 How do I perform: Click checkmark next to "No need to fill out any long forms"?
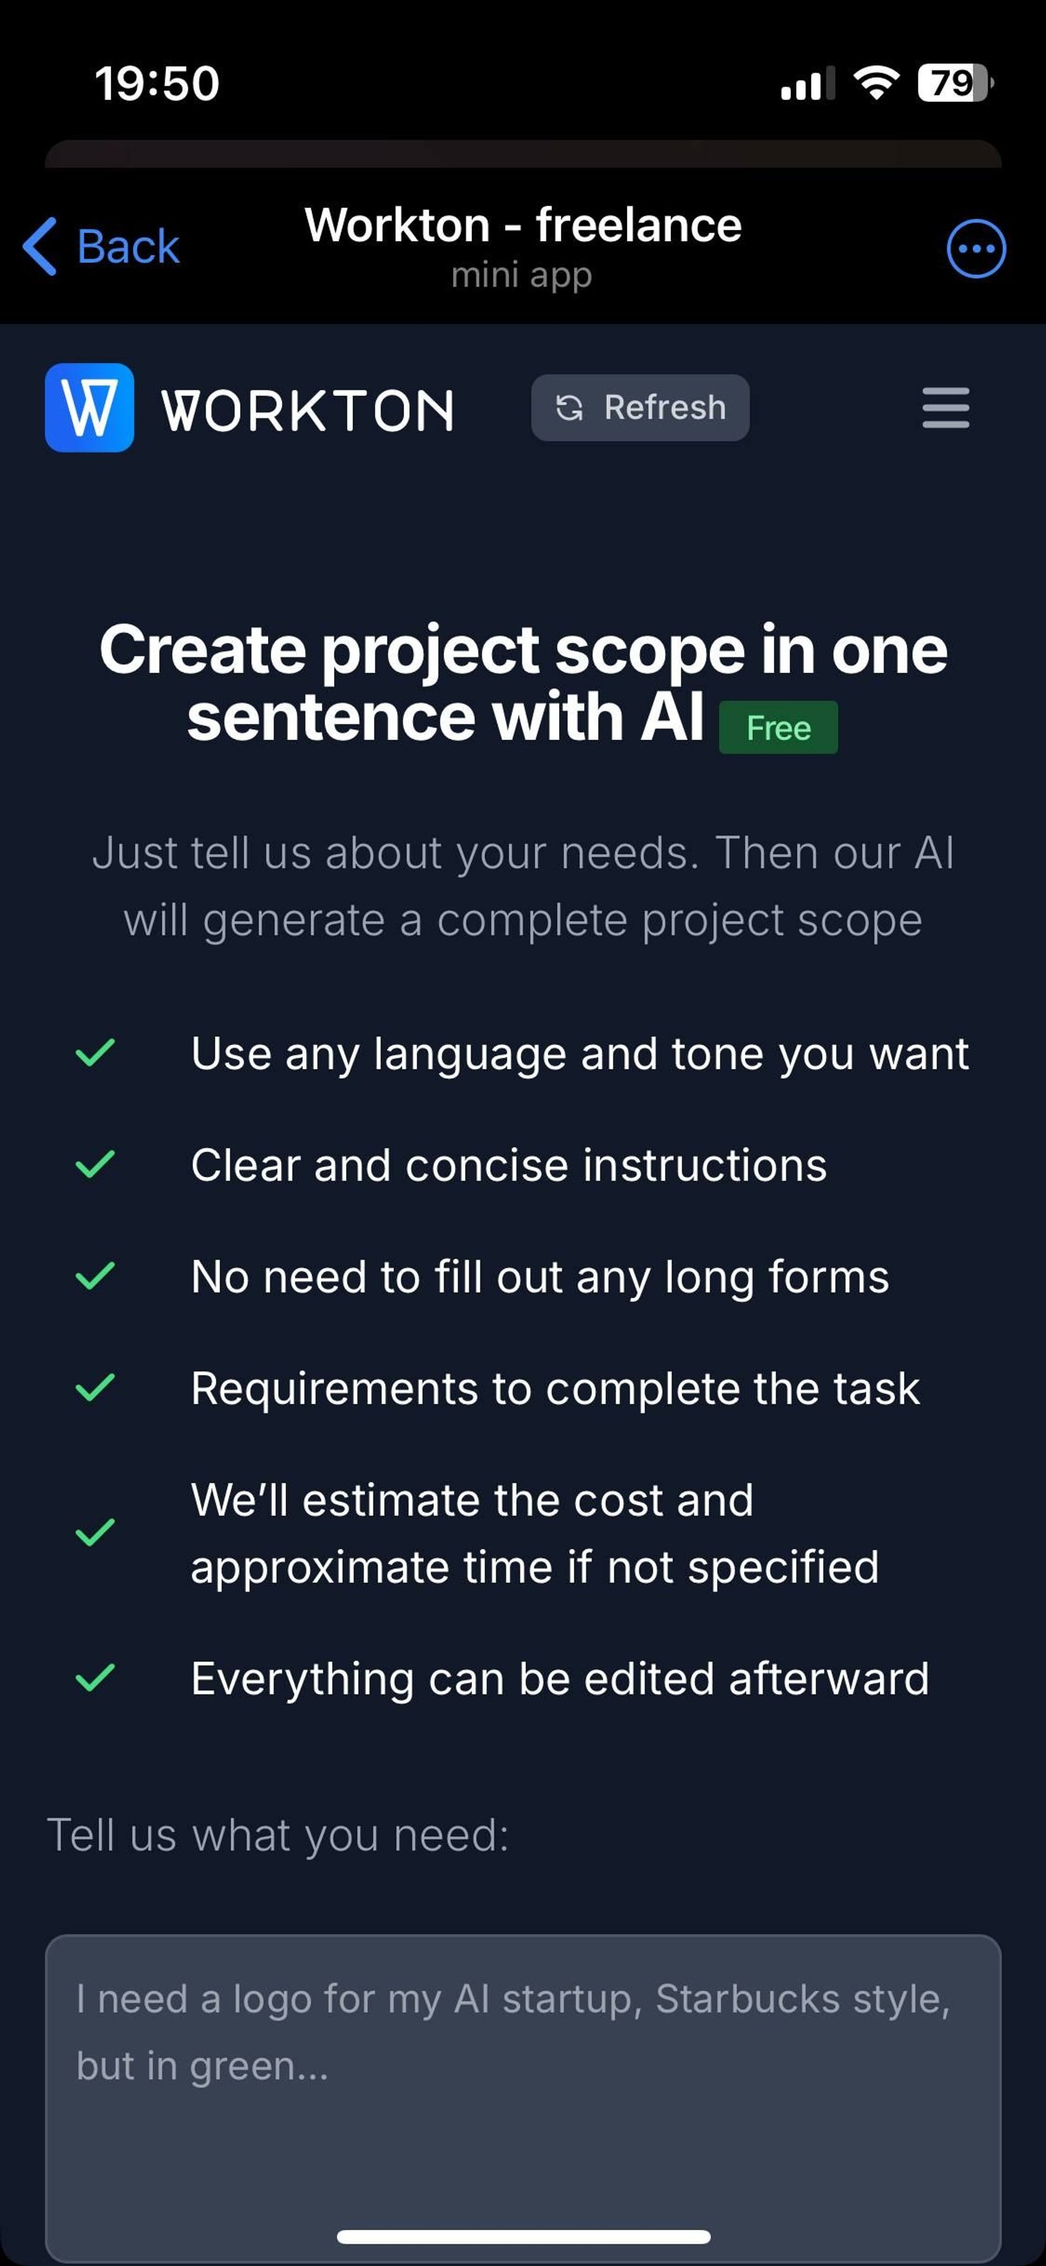coord(97,1277)
